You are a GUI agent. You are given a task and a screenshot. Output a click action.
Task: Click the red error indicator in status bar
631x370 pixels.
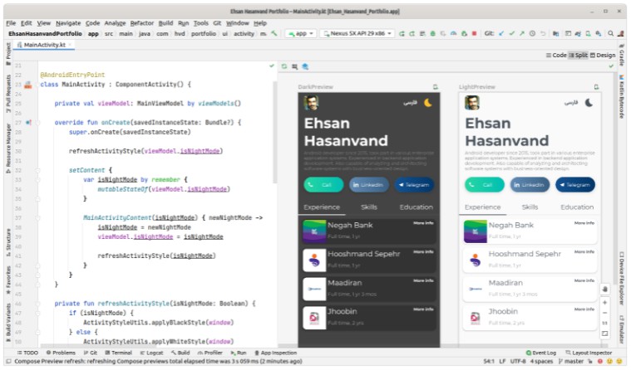(x=600, y=362)
